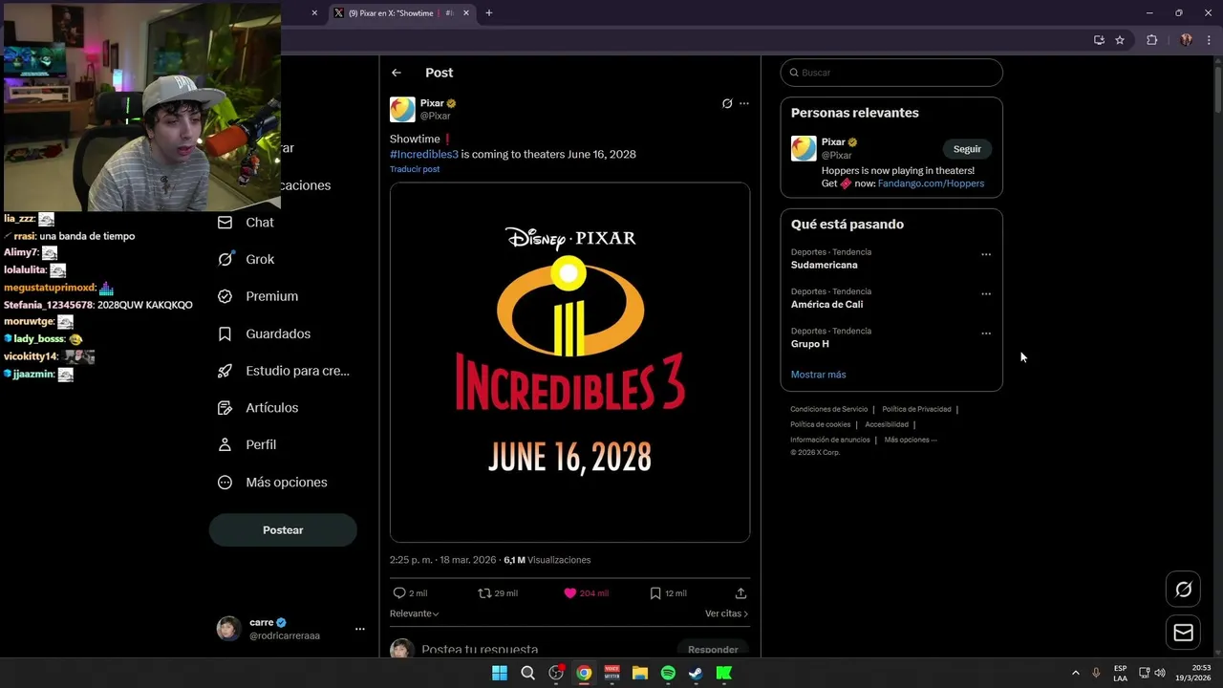Image resolution: width=1223 pixels, height=688 pixels.
Task: Open Política de cookies link
Action: pyautogui.click(x=820, y=424)
